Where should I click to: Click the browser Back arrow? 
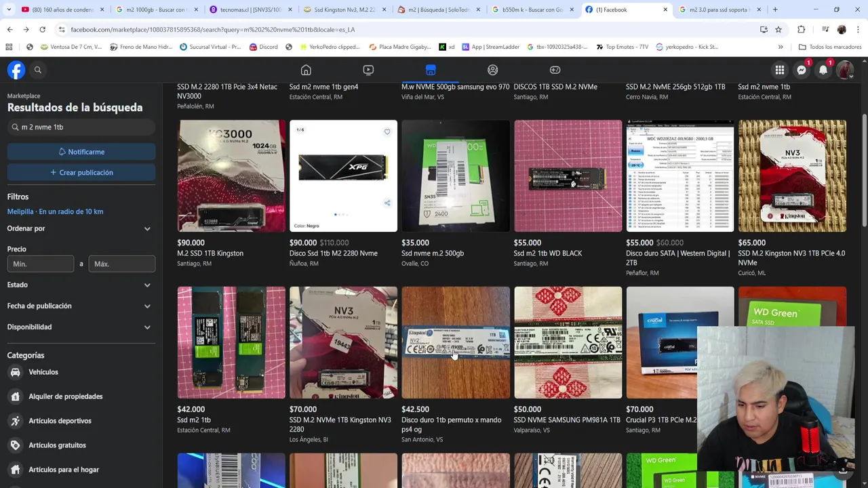9,29
